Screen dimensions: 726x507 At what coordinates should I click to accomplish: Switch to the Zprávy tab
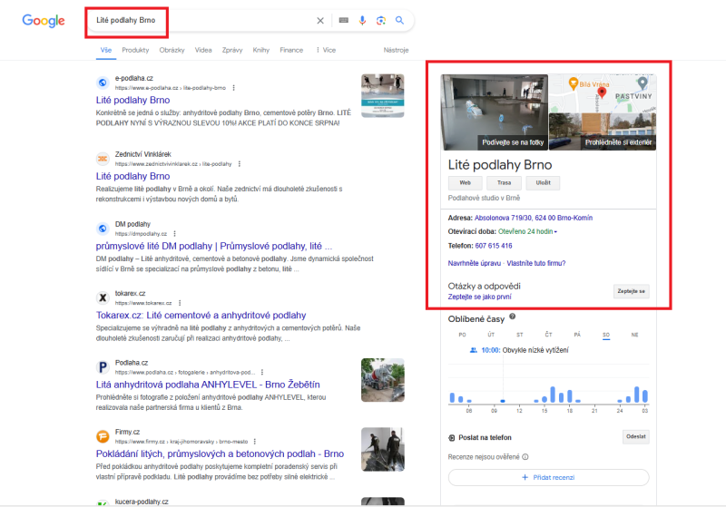232,50
